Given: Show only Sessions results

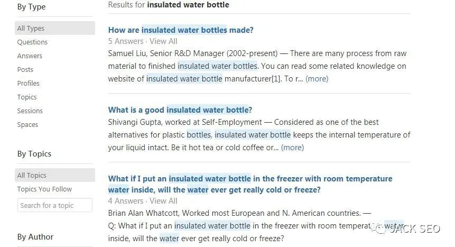Looking at the screenshot, I should [30, 111].
